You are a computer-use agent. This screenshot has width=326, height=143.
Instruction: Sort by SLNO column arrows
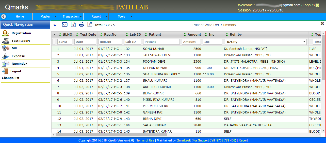(x=60, y=35)
